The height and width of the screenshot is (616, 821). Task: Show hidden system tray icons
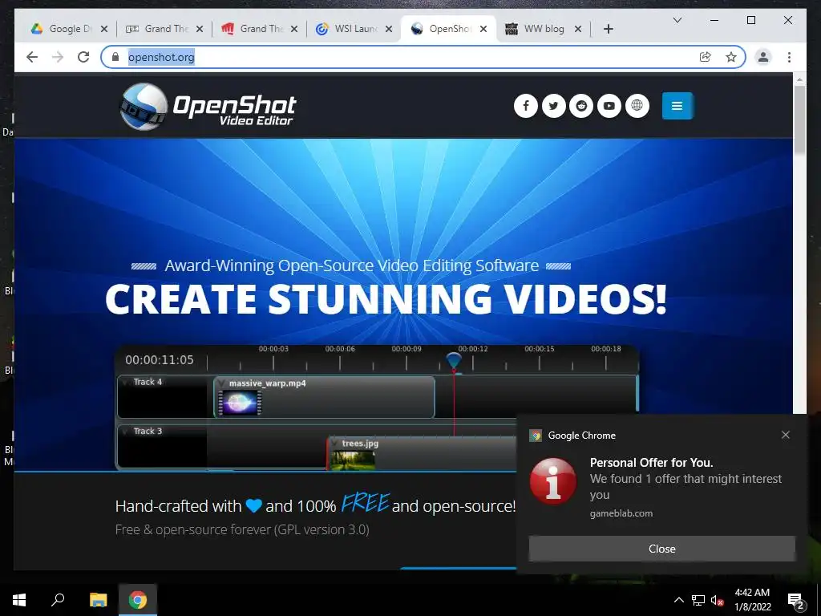pyautogui.click(x=678, y=600)
